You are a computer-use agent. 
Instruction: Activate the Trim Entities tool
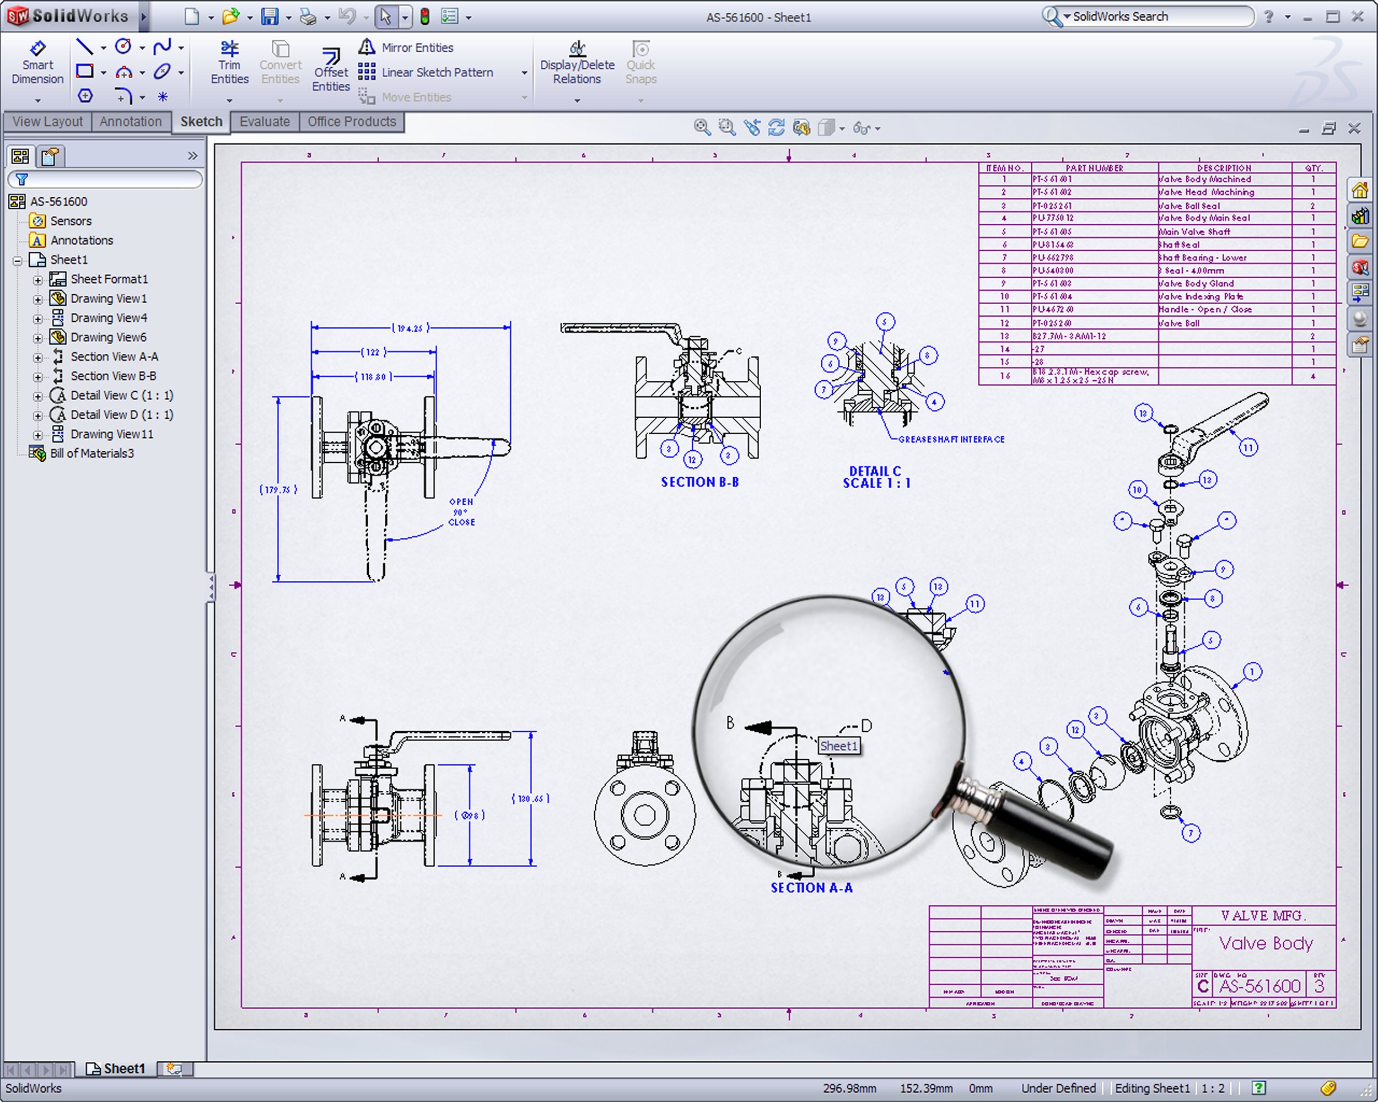[x=229, y=63]
